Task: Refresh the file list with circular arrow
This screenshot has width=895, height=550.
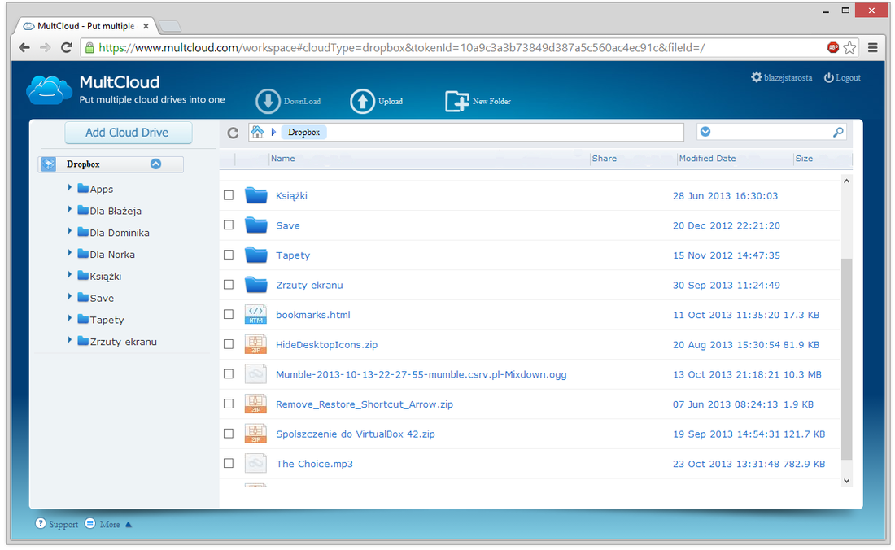Action: (233, 133)
